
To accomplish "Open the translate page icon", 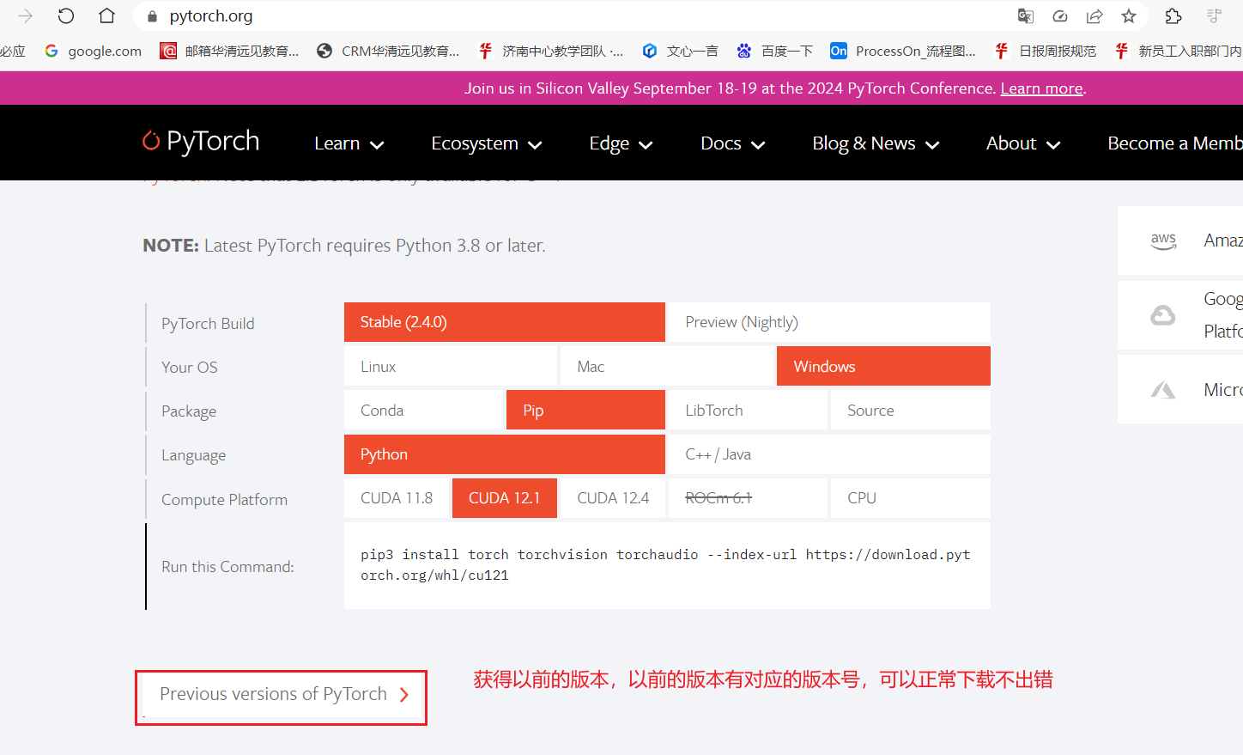I will pos(1025,15).
